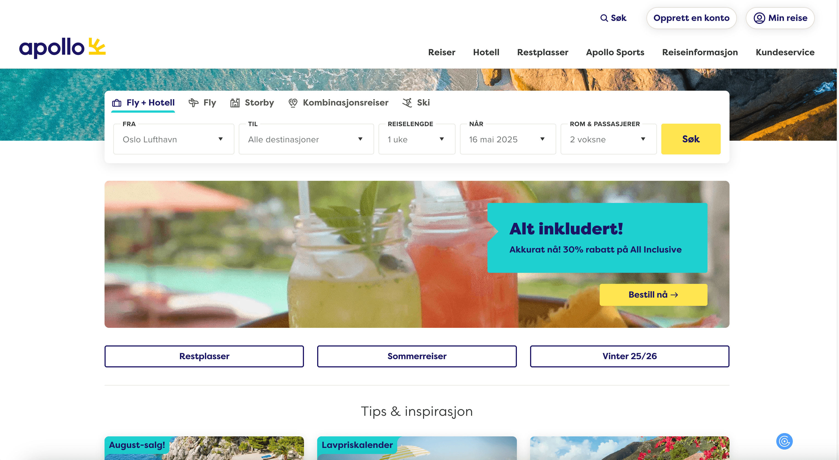The width and height of the screenshot is (839, 460).
Task: Select the Fly airplane icon tab
Action: coord(193,103)
